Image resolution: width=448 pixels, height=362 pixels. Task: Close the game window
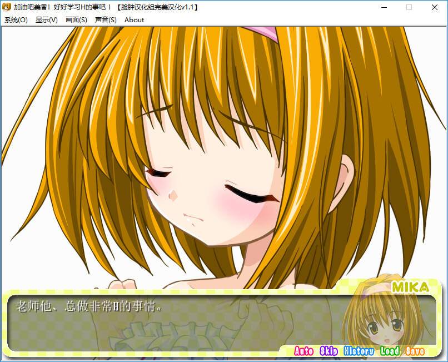(435, 7)
